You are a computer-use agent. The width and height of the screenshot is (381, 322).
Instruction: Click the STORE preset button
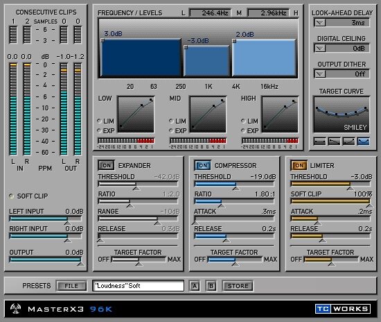click(238, 286)
